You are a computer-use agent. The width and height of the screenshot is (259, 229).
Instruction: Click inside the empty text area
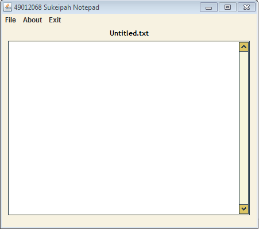click(123, 128)
